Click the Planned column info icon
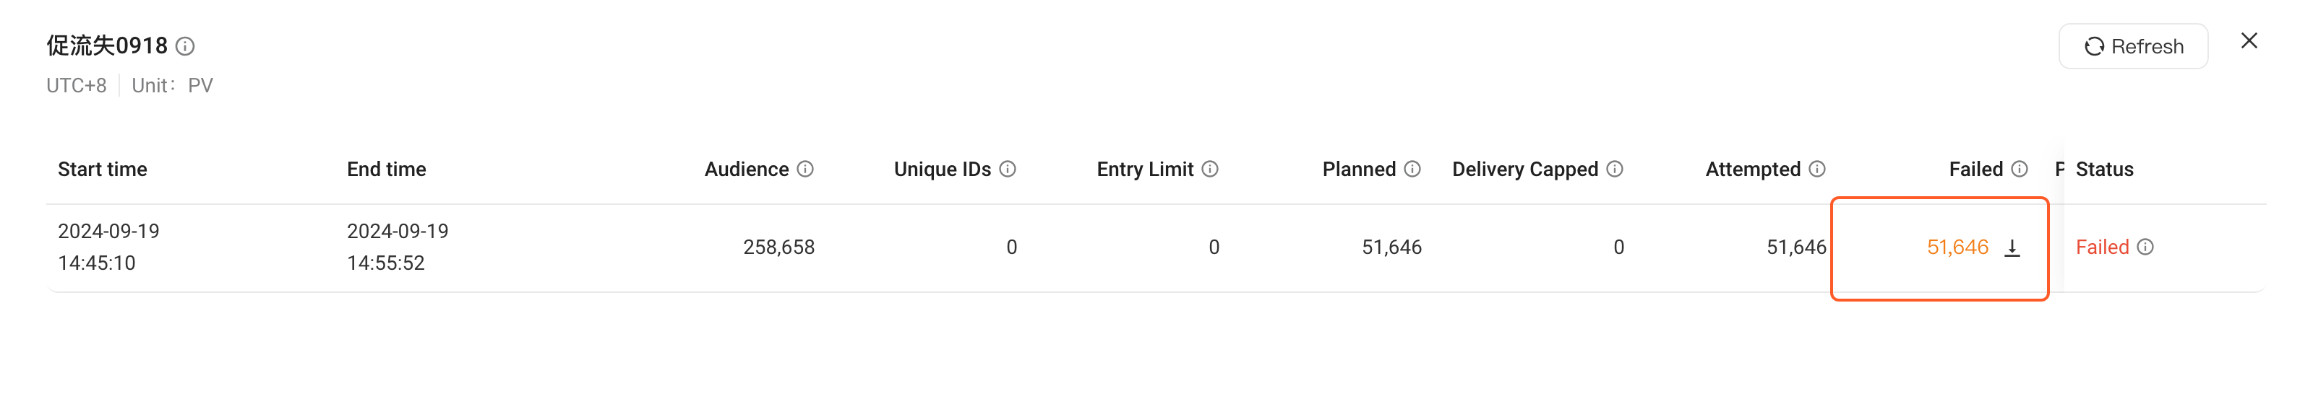The image size is (2313, 404). (1412, 170)
